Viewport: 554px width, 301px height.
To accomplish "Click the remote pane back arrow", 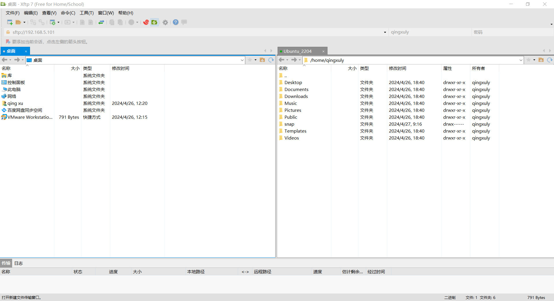I will click(282, 60).
